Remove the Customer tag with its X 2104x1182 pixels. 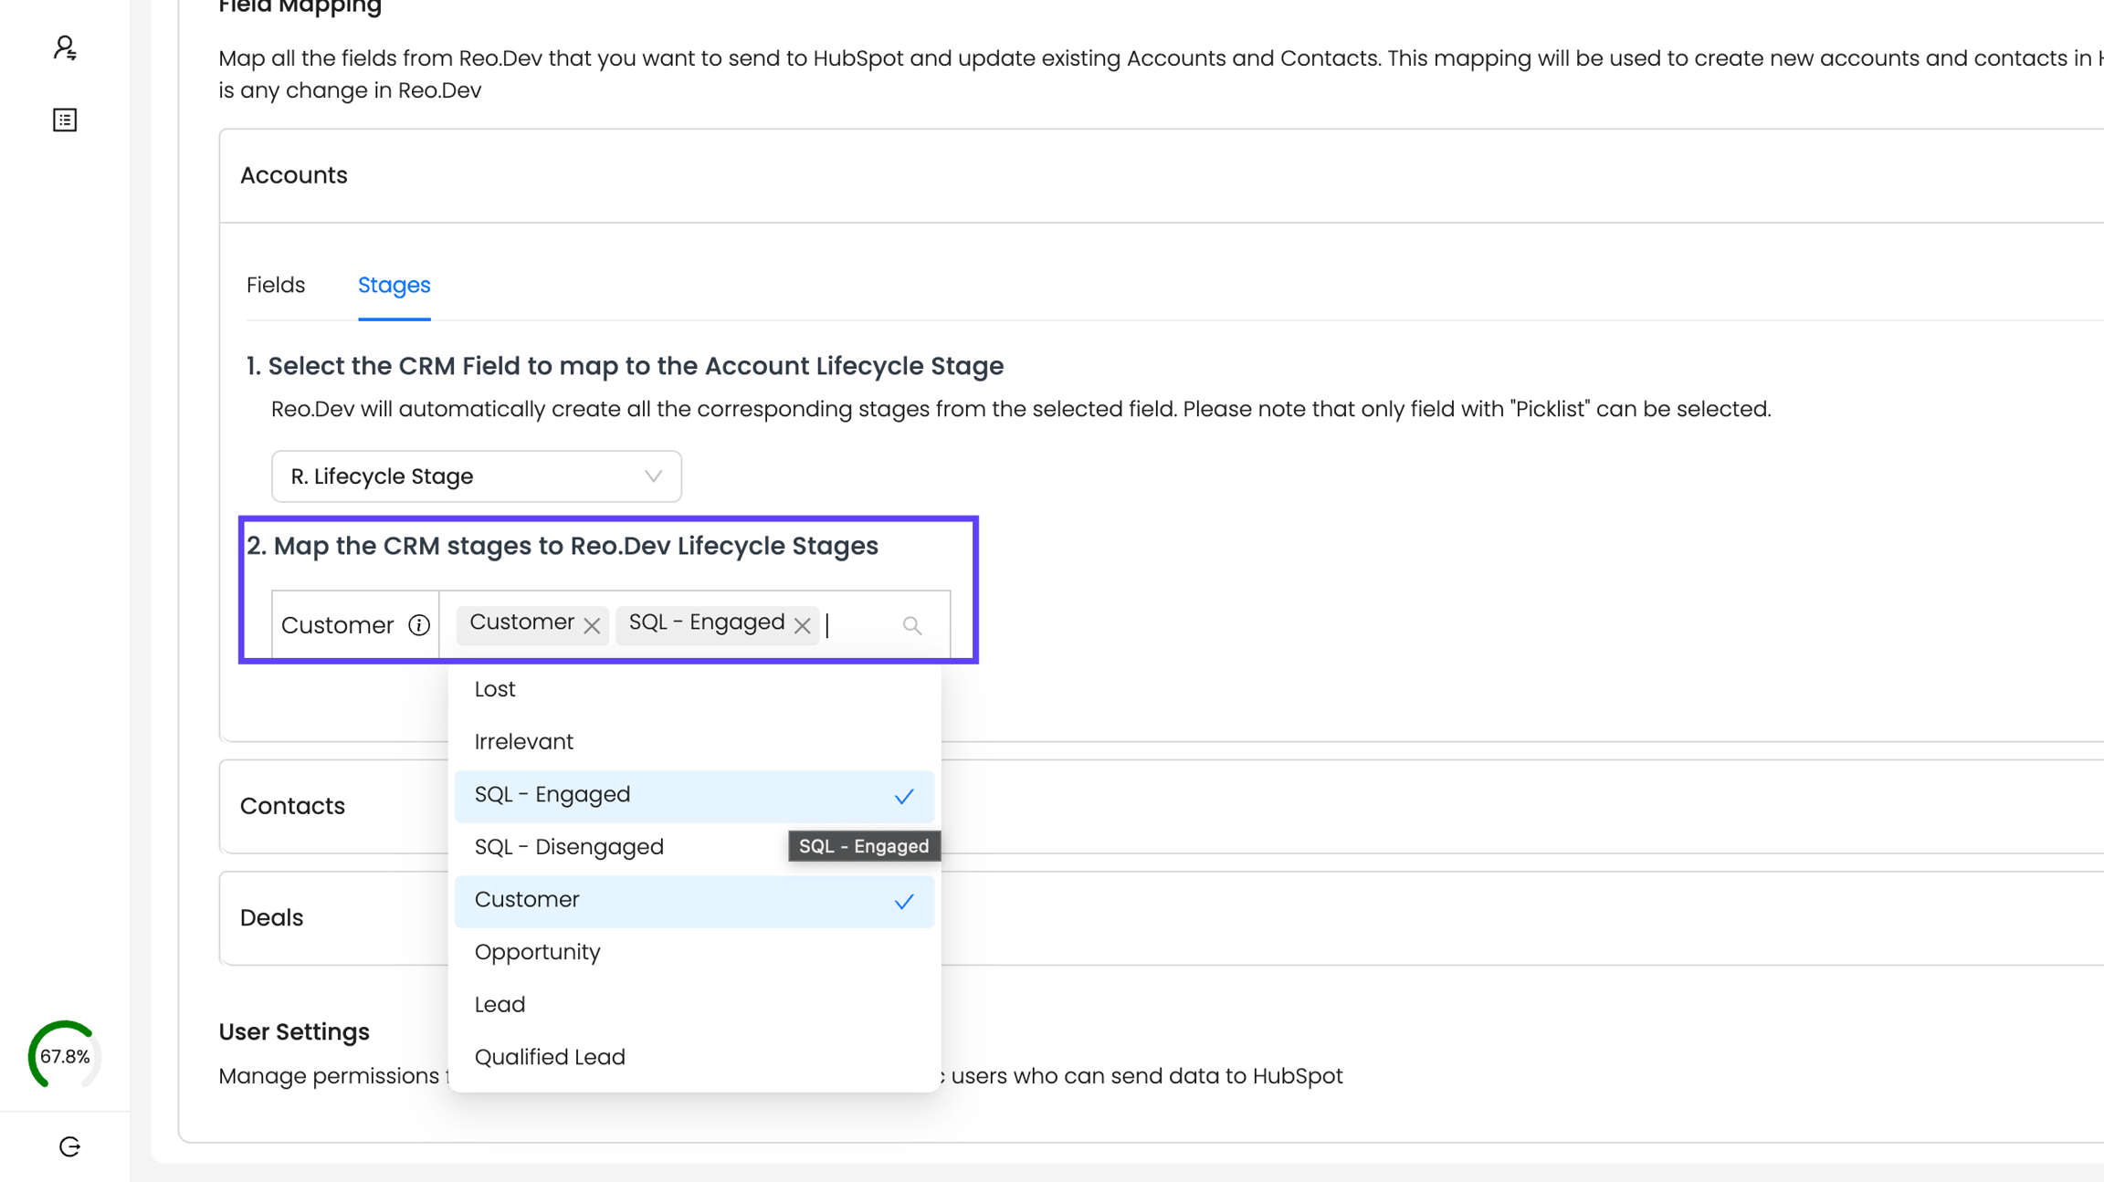pos(592,625)
